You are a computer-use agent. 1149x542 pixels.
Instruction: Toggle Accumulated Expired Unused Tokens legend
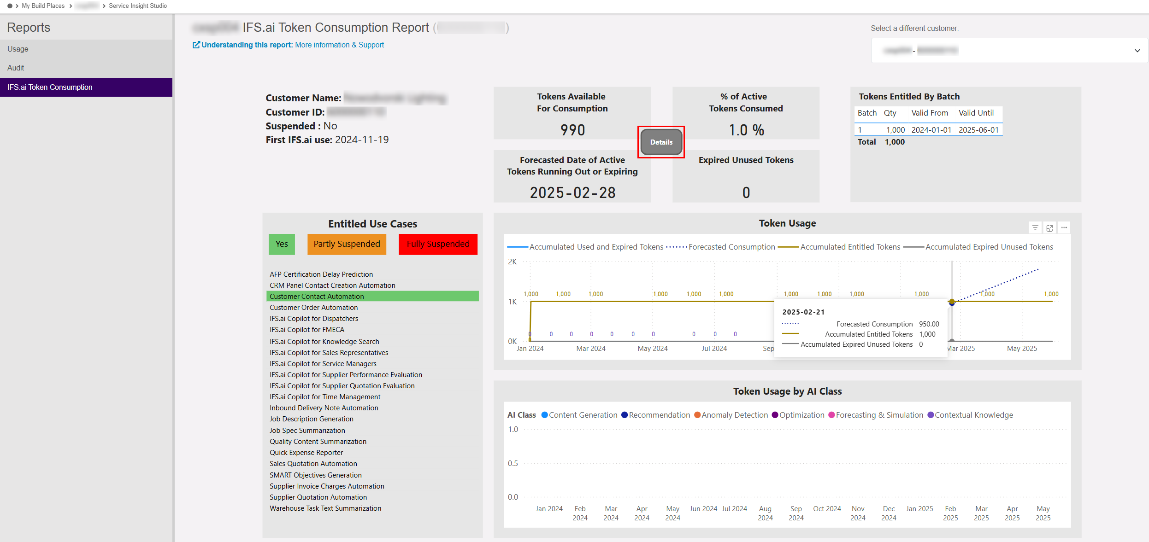978,247
